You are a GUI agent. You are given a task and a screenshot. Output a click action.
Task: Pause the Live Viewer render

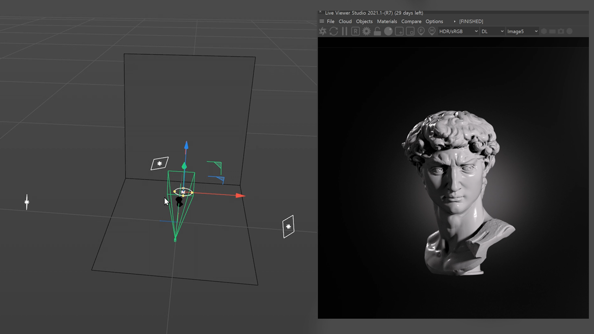coord(344,31)
